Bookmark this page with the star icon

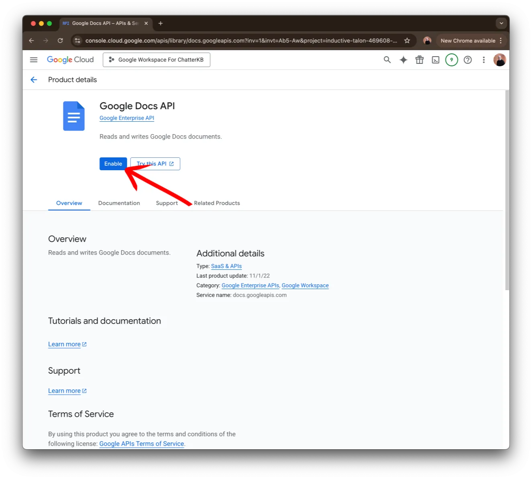[x=407, y=41]
